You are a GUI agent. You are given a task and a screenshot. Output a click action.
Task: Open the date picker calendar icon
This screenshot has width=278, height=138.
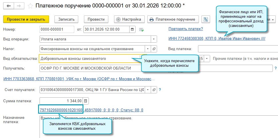(132, 29)
